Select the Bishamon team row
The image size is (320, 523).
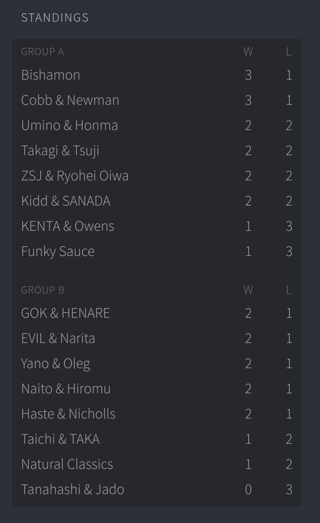click(157, 75)
